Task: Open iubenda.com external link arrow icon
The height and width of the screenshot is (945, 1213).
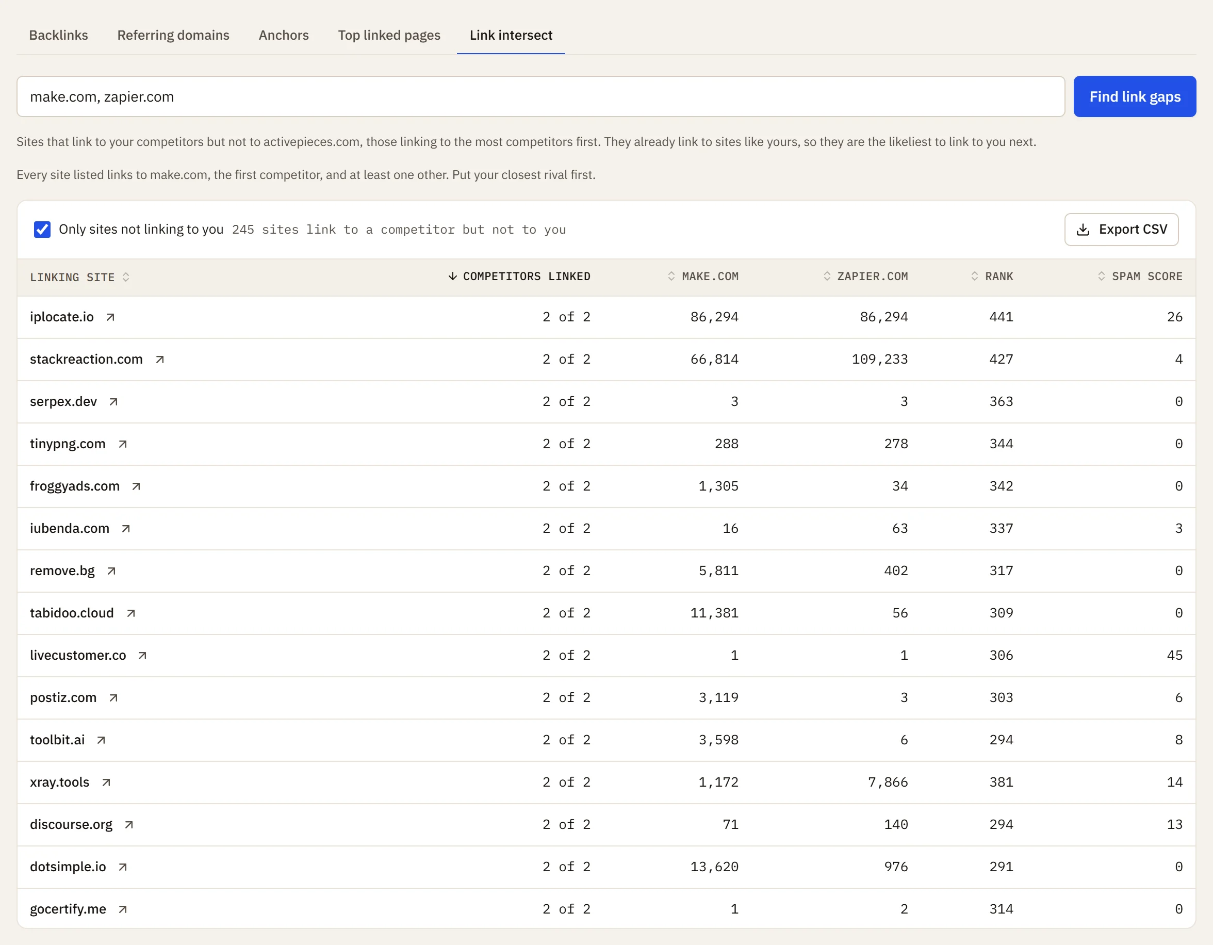Action: click(126, 528)
